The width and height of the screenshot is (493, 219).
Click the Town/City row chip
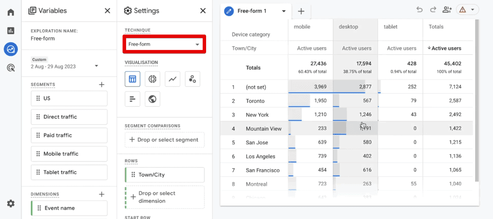coord(165,175)
